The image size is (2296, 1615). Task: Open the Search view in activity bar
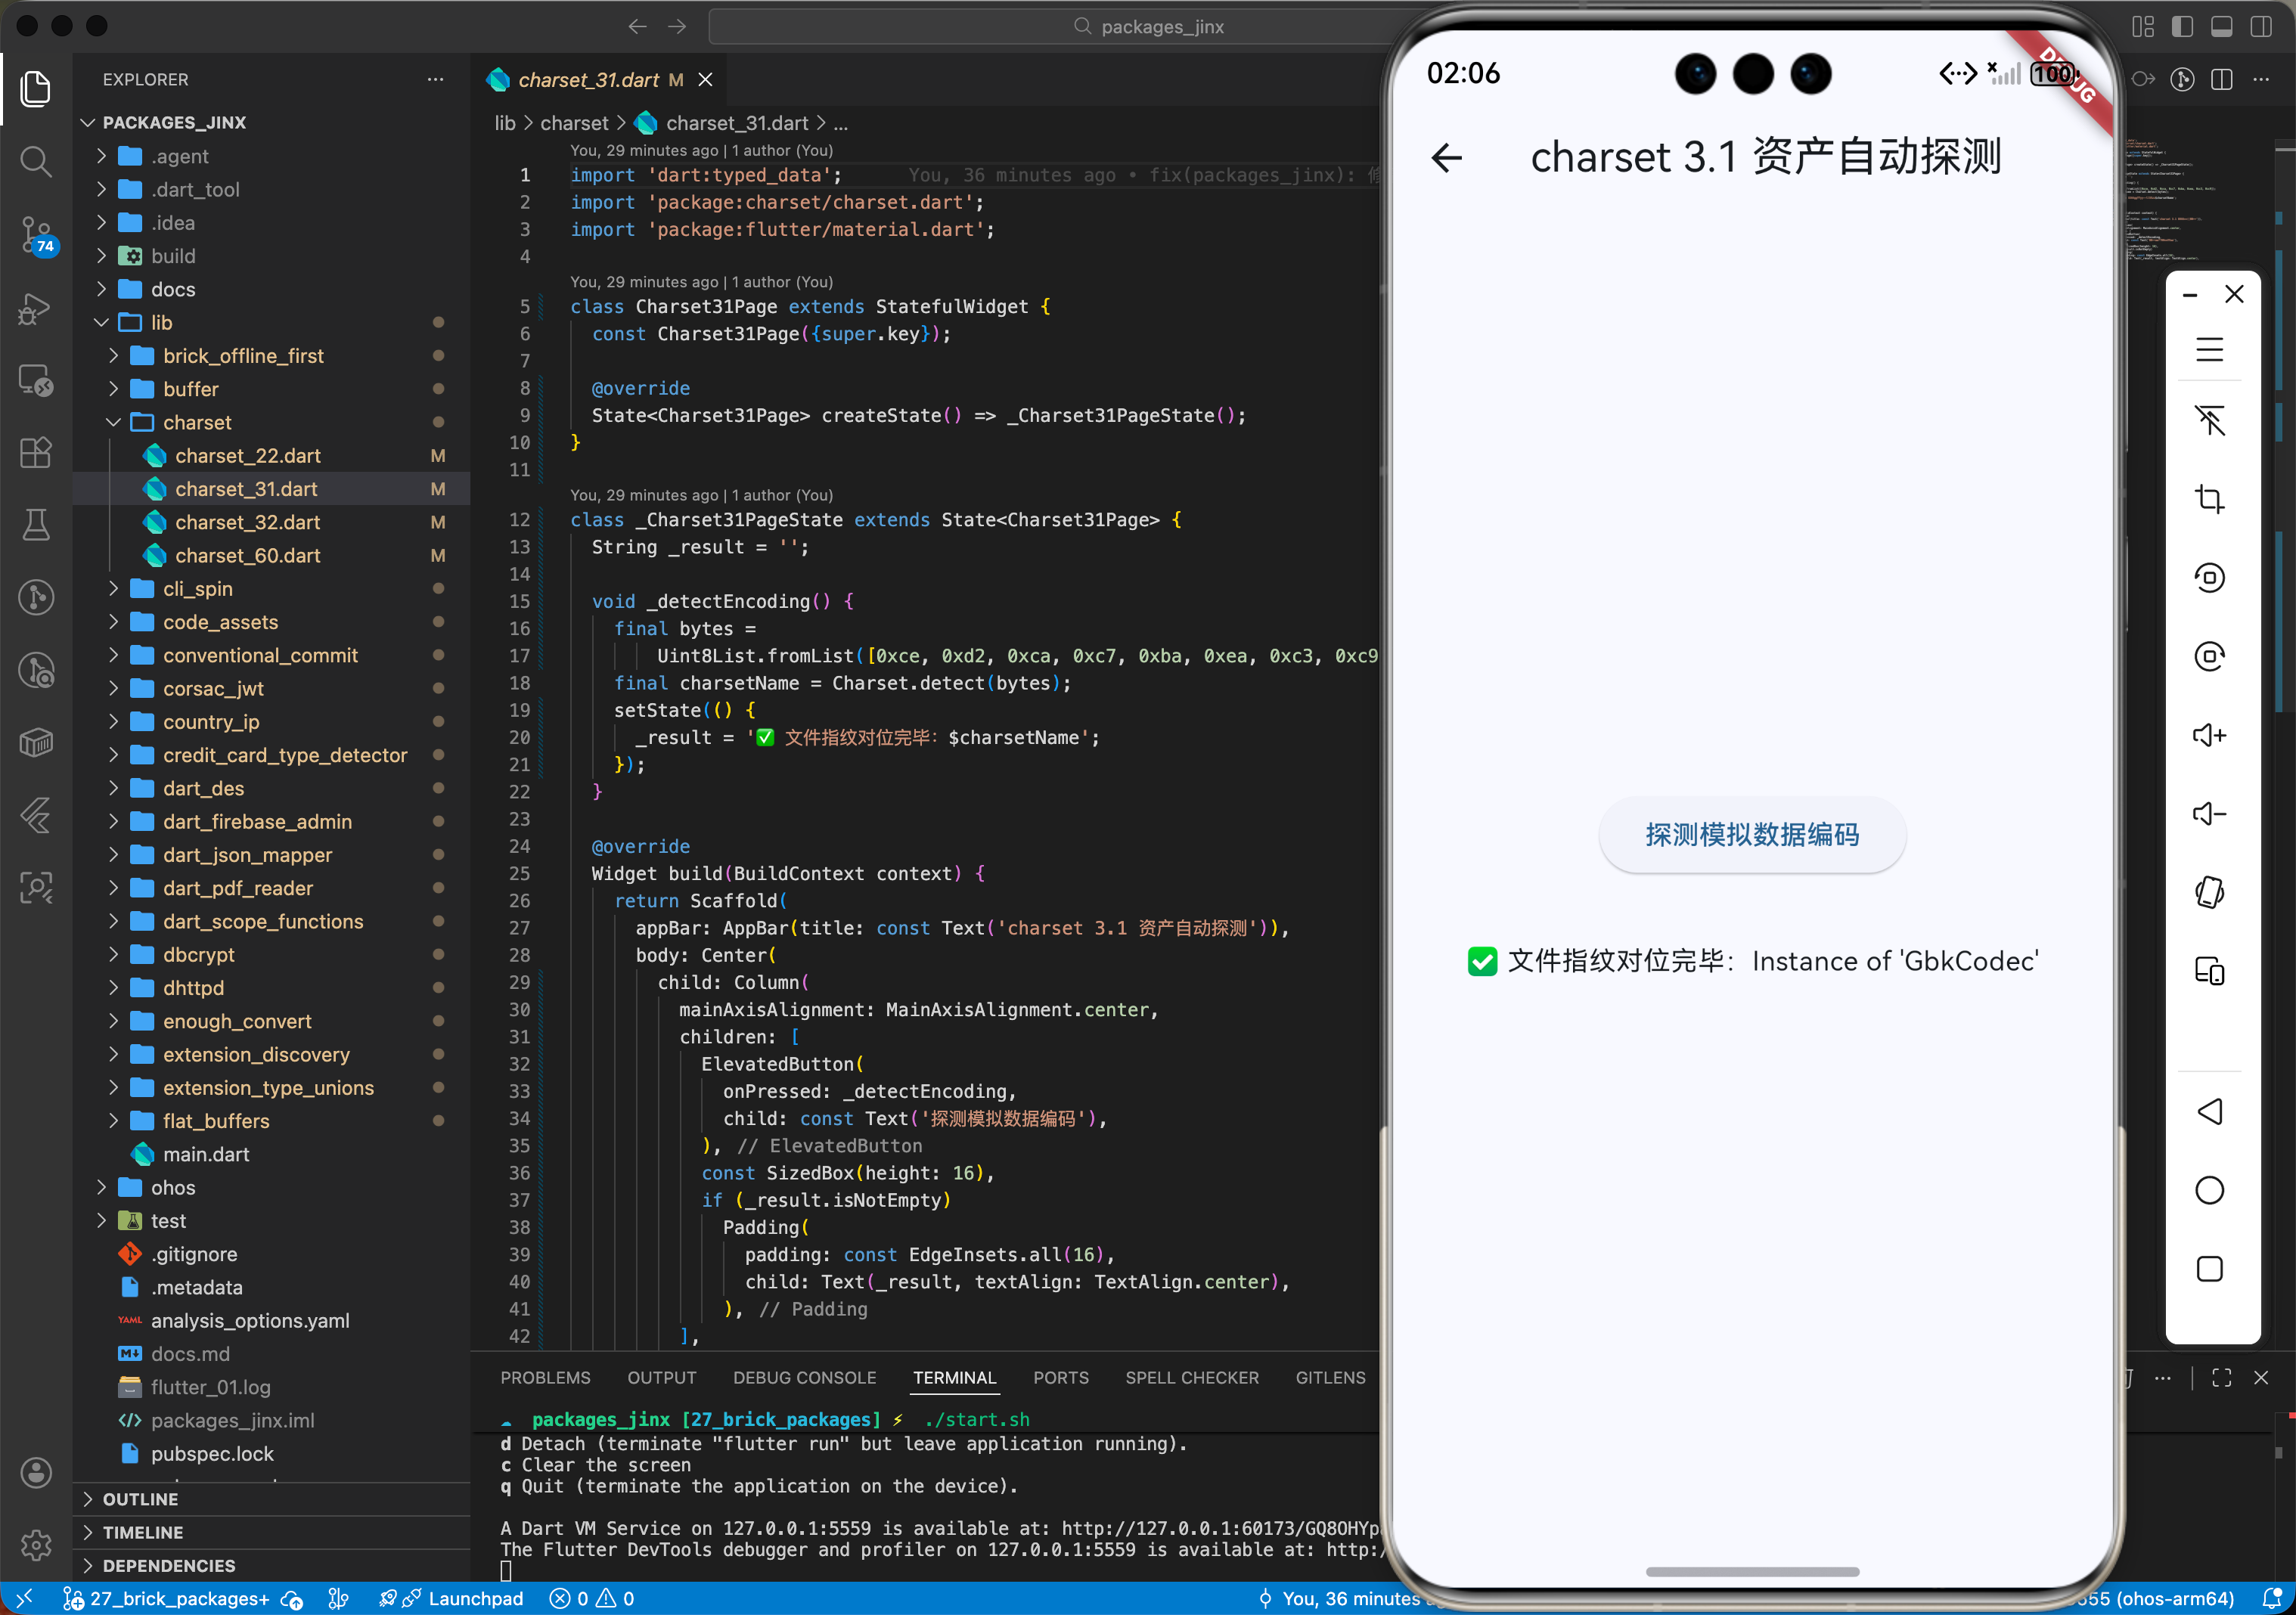pyautogui.click(x=36, y=161)
